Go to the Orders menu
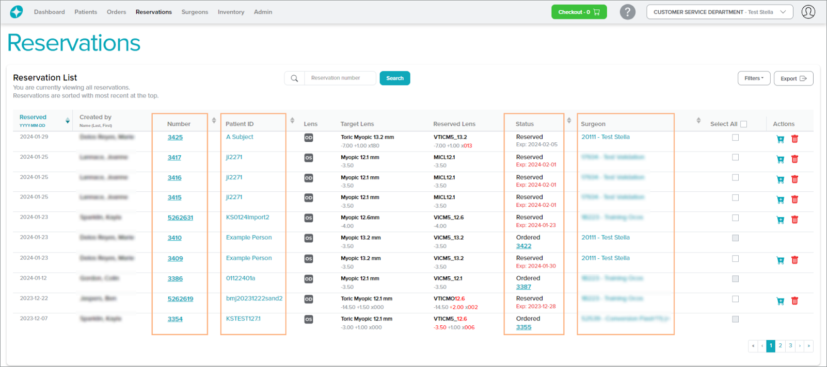The height and width of the screenshot is (367, 827). (116, 12)
